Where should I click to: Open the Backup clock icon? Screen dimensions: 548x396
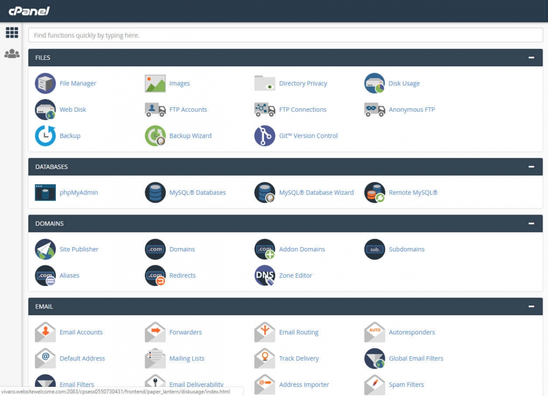pyautogui.click(x=45, y=136)
